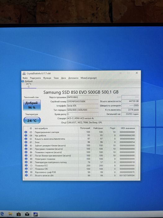Select hex value 00000000820D
163x218 pixels.
[127, 135]
